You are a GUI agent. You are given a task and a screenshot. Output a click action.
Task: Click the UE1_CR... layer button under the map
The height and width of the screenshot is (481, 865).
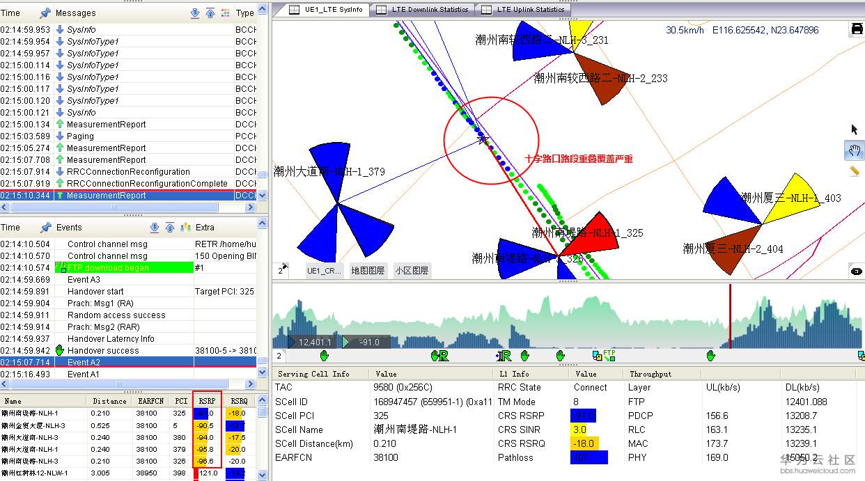coord(324,271)
